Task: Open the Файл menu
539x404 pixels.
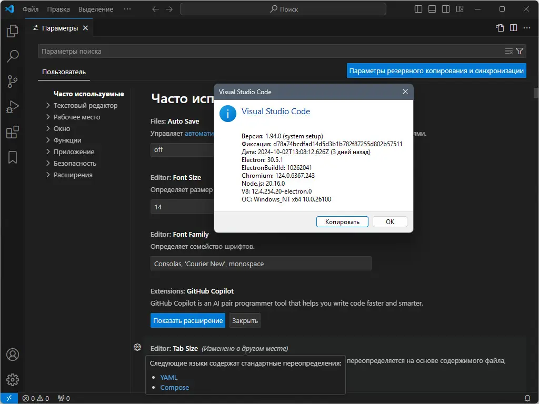Action: [30, 9]
